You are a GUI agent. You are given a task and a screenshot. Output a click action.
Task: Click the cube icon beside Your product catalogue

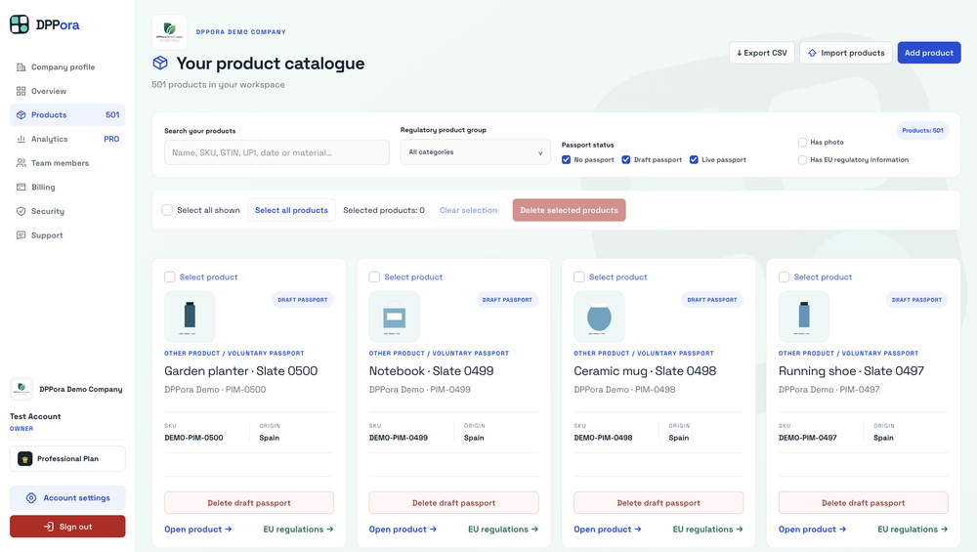point(160,63)
